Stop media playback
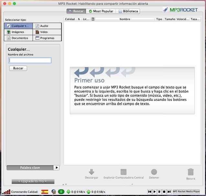The image size is (206, 196). [x=164, y=192]
